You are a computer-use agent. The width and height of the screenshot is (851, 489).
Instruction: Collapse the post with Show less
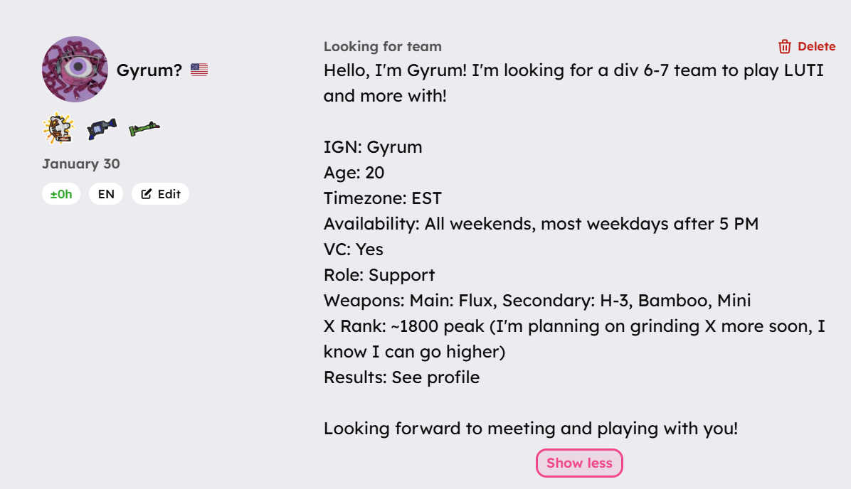(x=579, y=463)
